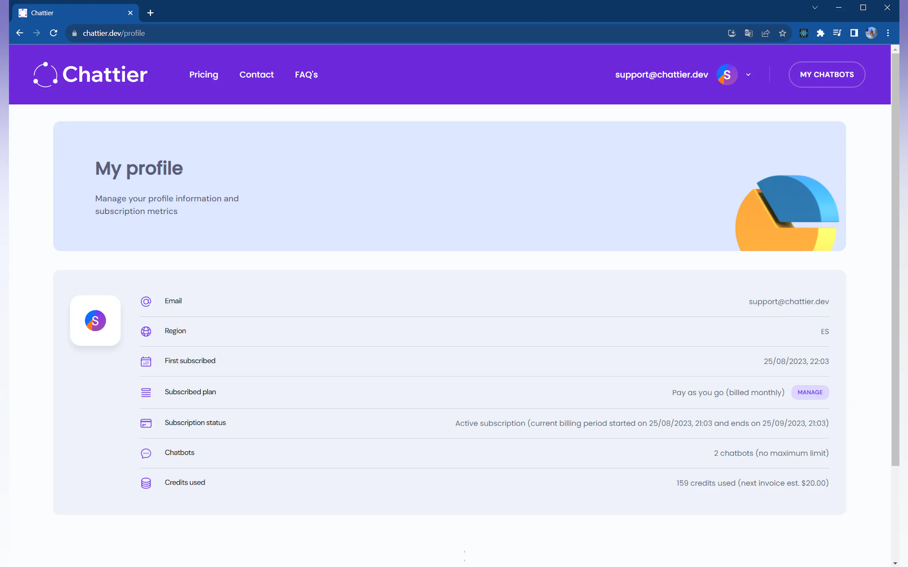Click the Subscription status card icon
Viewport: 908px width, 567px height.
click(145, 423)
